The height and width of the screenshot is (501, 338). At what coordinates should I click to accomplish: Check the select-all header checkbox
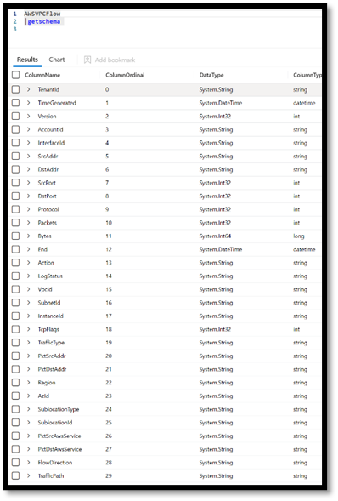(15, 75)
